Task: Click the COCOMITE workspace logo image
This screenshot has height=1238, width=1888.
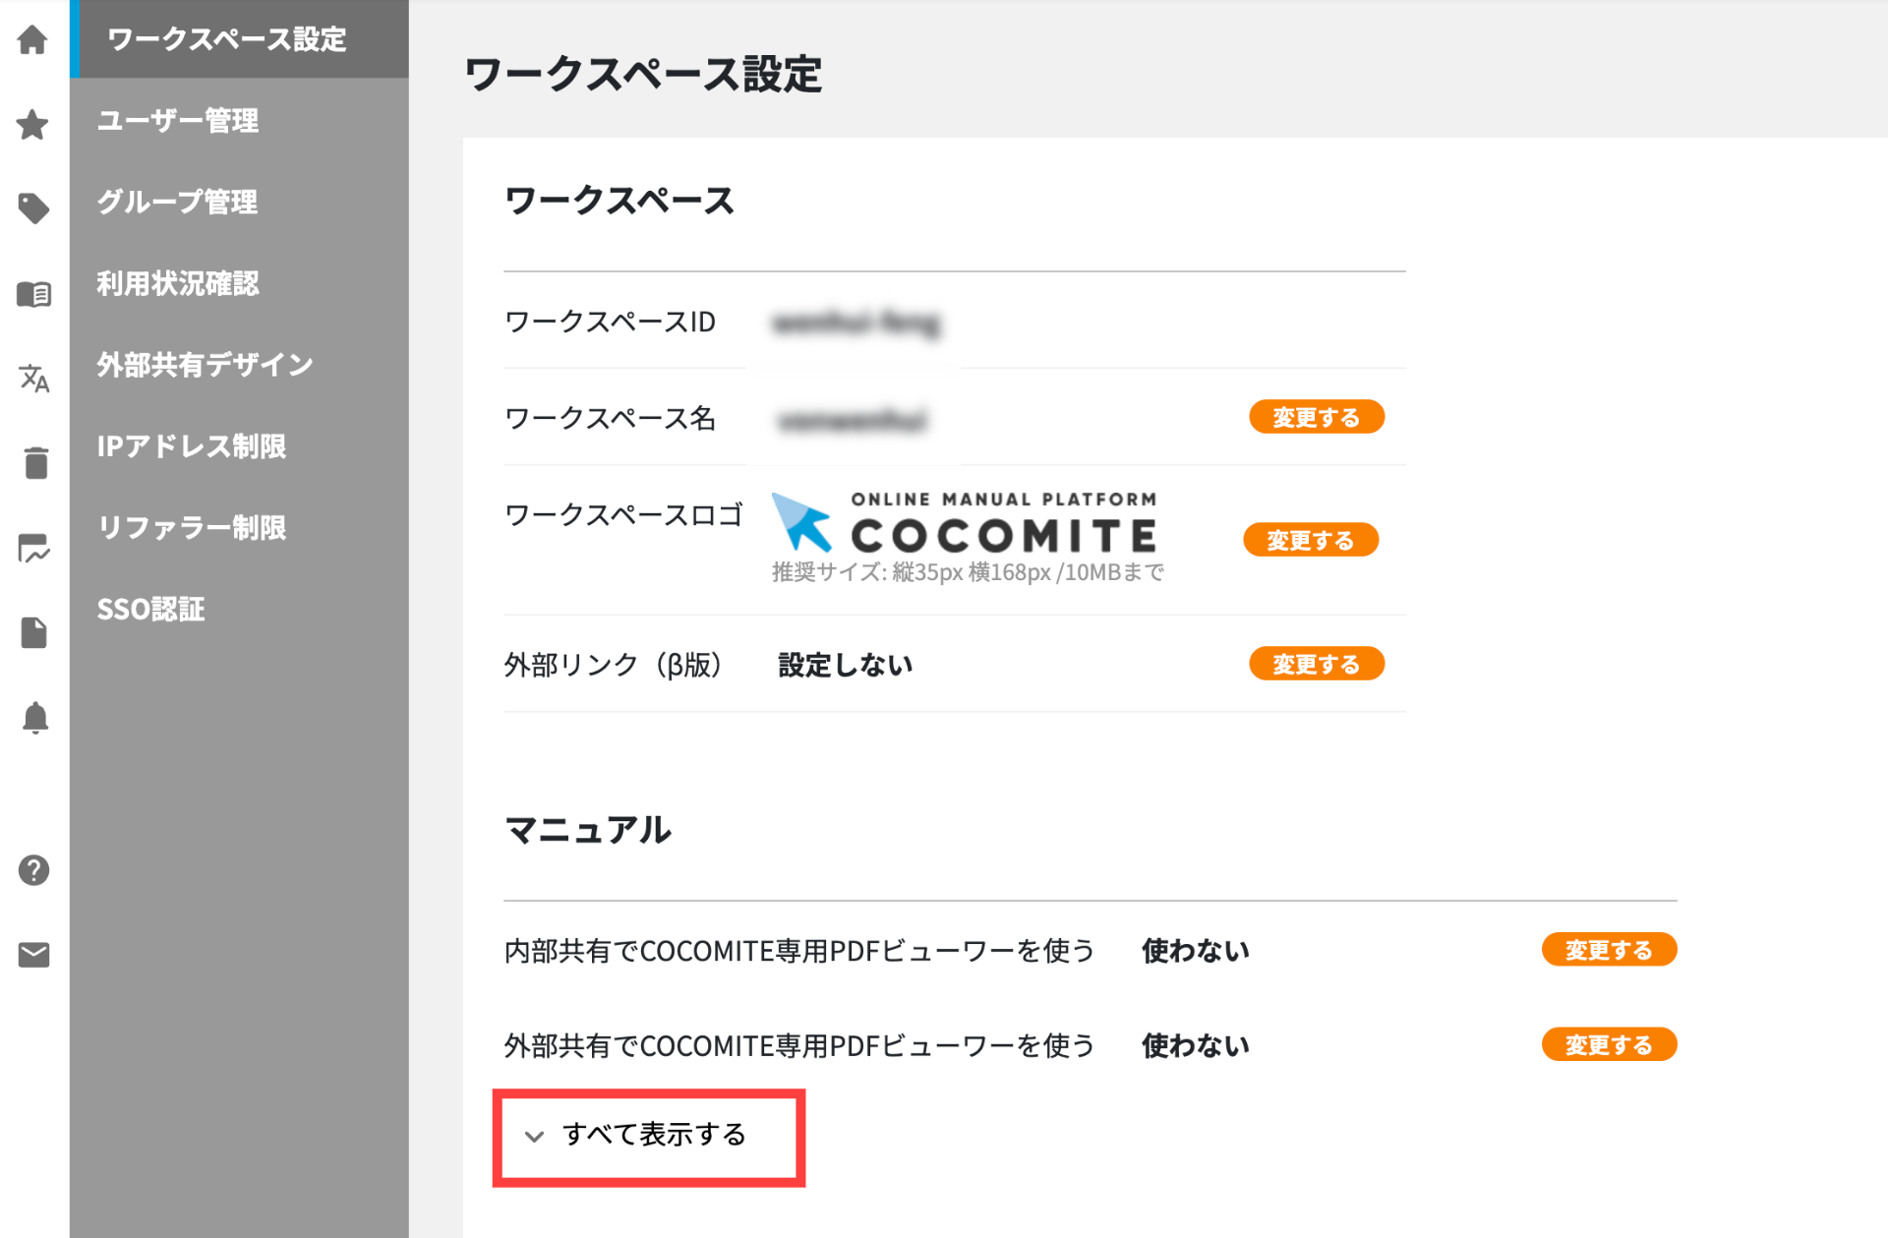Action: tap(964, 524)
